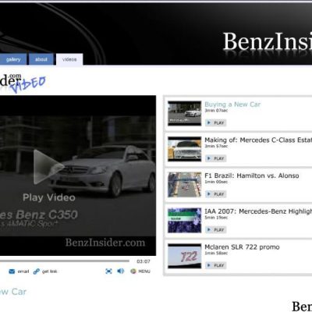Click the fullscreen icon under the video
Viewport: 312px width, 312px height.
coord(108,271)
